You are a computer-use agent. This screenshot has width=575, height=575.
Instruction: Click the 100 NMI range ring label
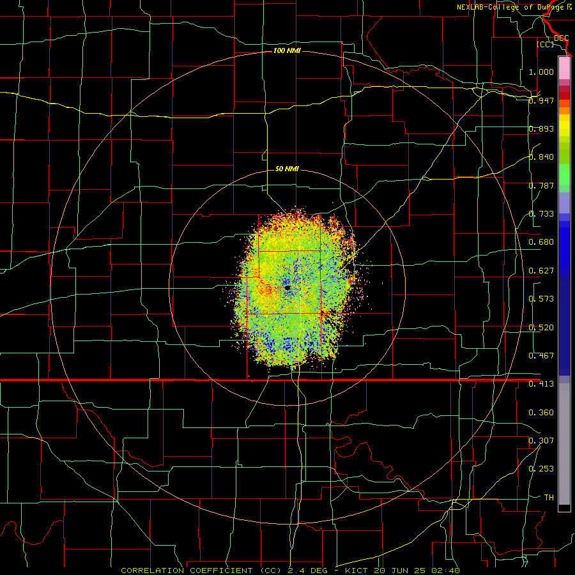click(x=287, y=50)
